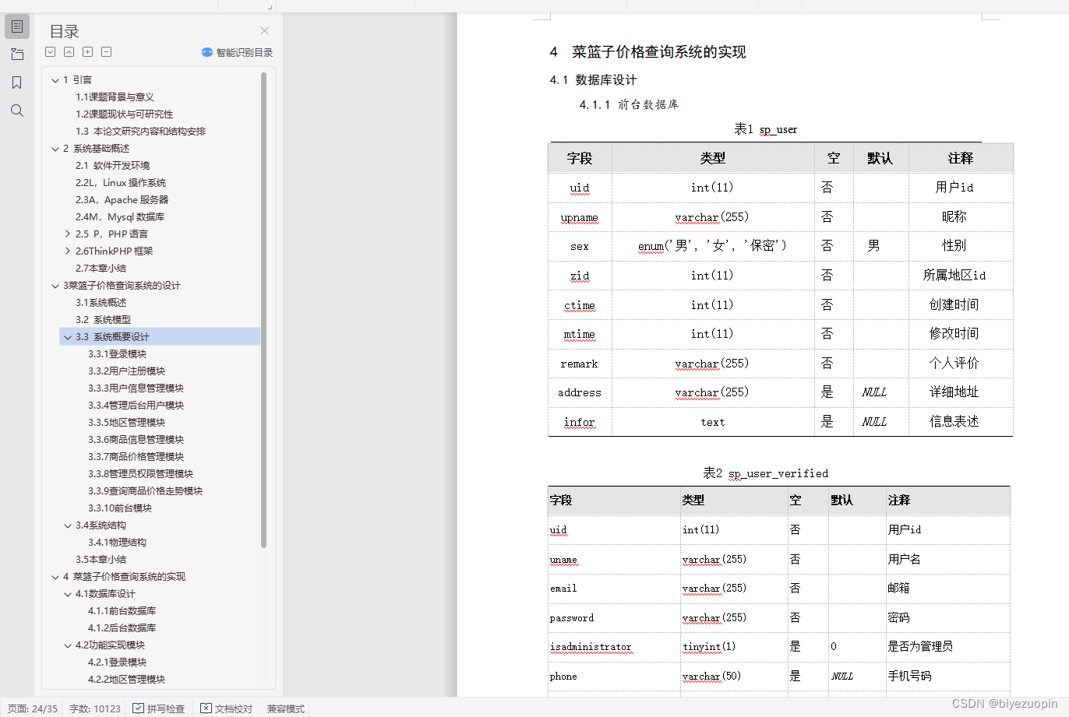Click page count '页面: 24/35' in status bar
The width and height of the screenshot is (1069, 717).
[33, 708]
